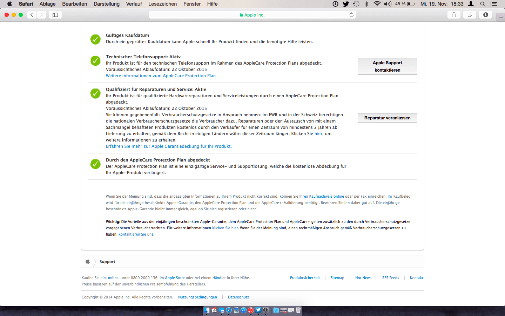
Task: Open the Fenster menu
Action: 192,4
